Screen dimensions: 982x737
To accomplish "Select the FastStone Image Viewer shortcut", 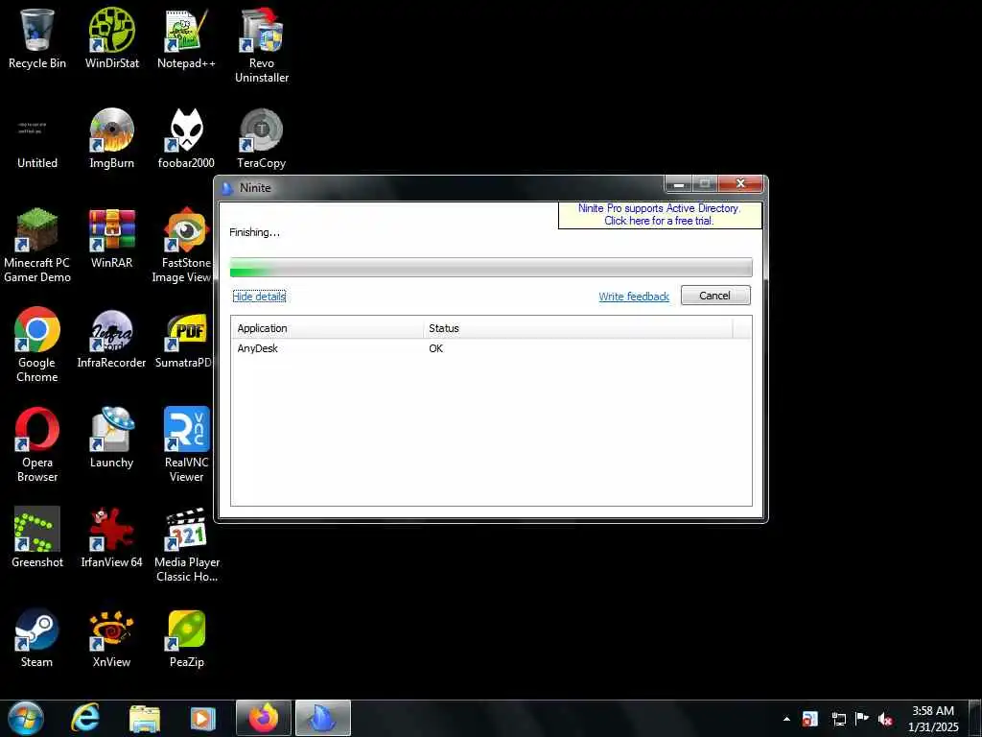I will (x=182, y=246).
